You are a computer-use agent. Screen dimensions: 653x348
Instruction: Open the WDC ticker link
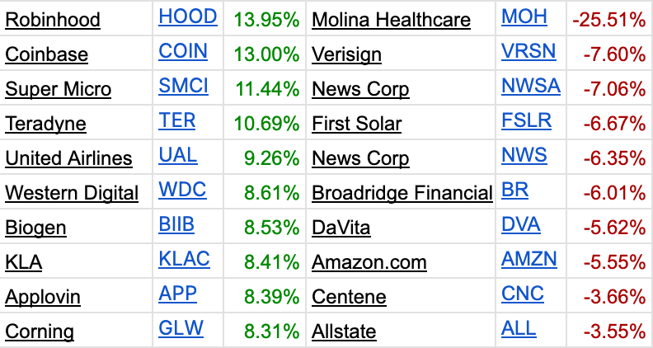click(x=182, y=190)
